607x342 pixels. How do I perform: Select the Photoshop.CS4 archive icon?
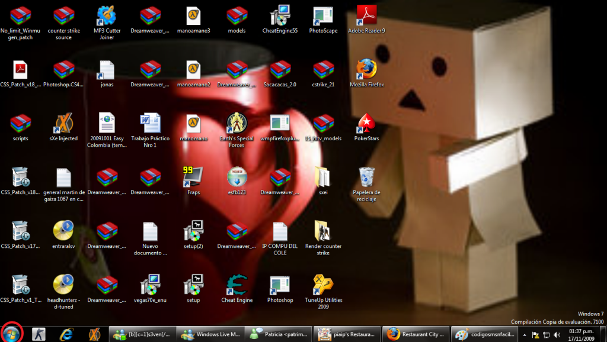[64, 70]
